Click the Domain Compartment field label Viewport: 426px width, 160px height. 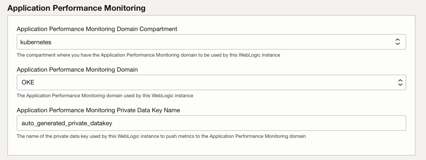click(97, 29)
